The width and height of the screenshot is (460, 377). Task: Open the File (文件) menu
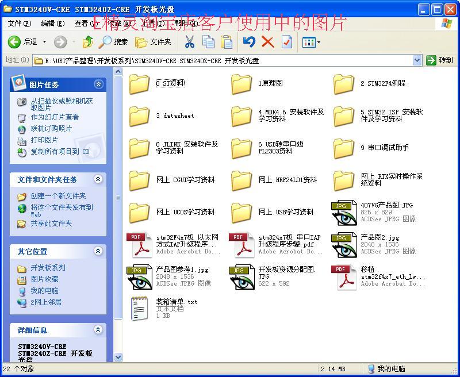[x=20, y=24]
